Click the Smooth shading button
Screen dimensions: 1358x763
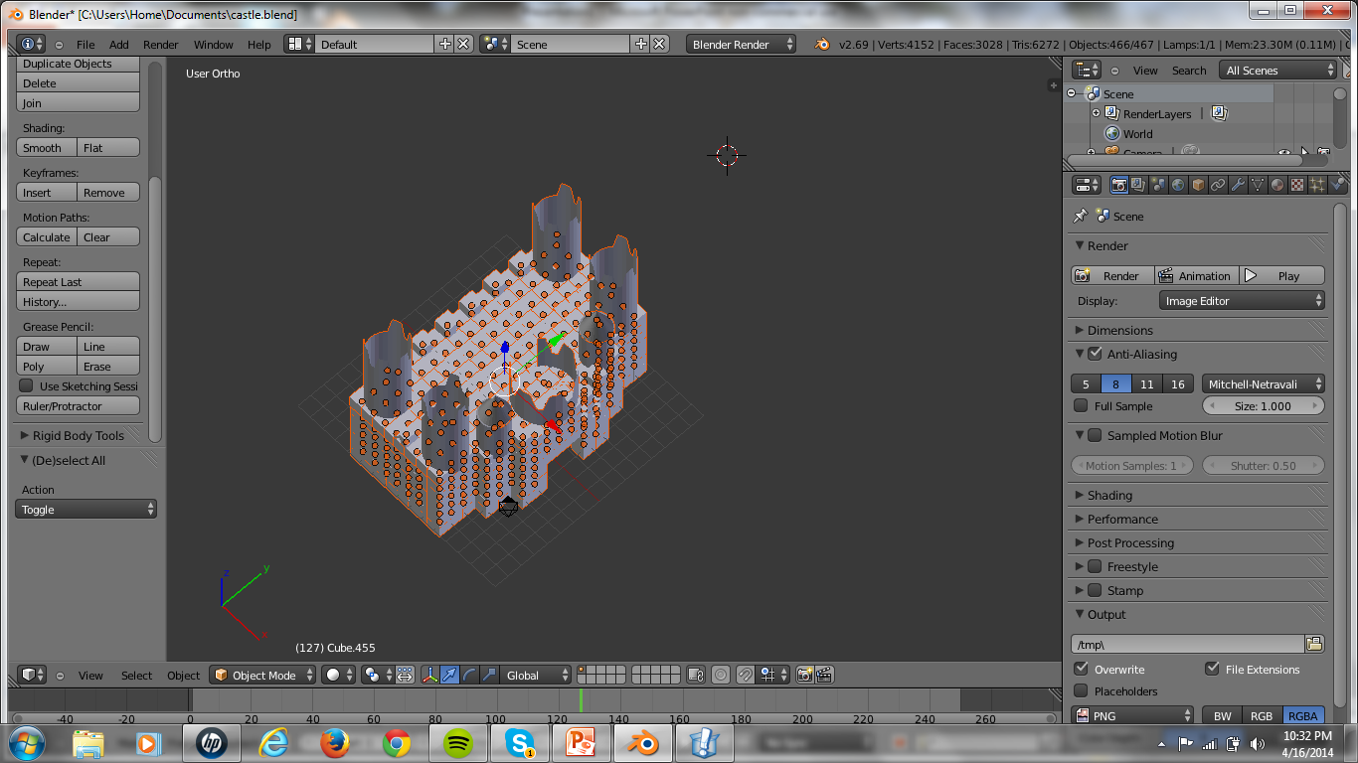point(44,147)
